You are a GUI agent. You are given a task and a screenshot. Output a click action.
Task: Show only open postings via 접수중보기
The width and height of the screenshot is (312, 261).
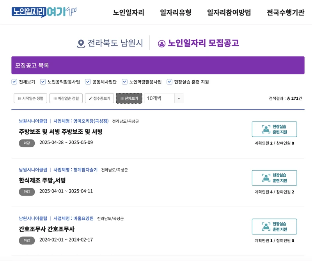point(99,98)
